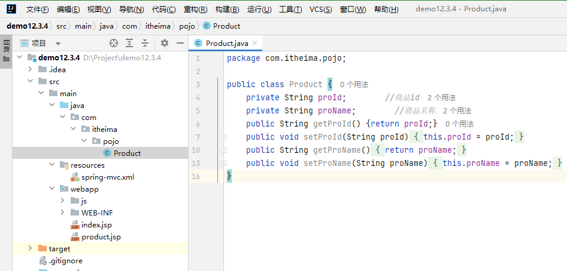Click the bookmarks folder icon in left stripe
567x271 pixels.
coord(6,59)
